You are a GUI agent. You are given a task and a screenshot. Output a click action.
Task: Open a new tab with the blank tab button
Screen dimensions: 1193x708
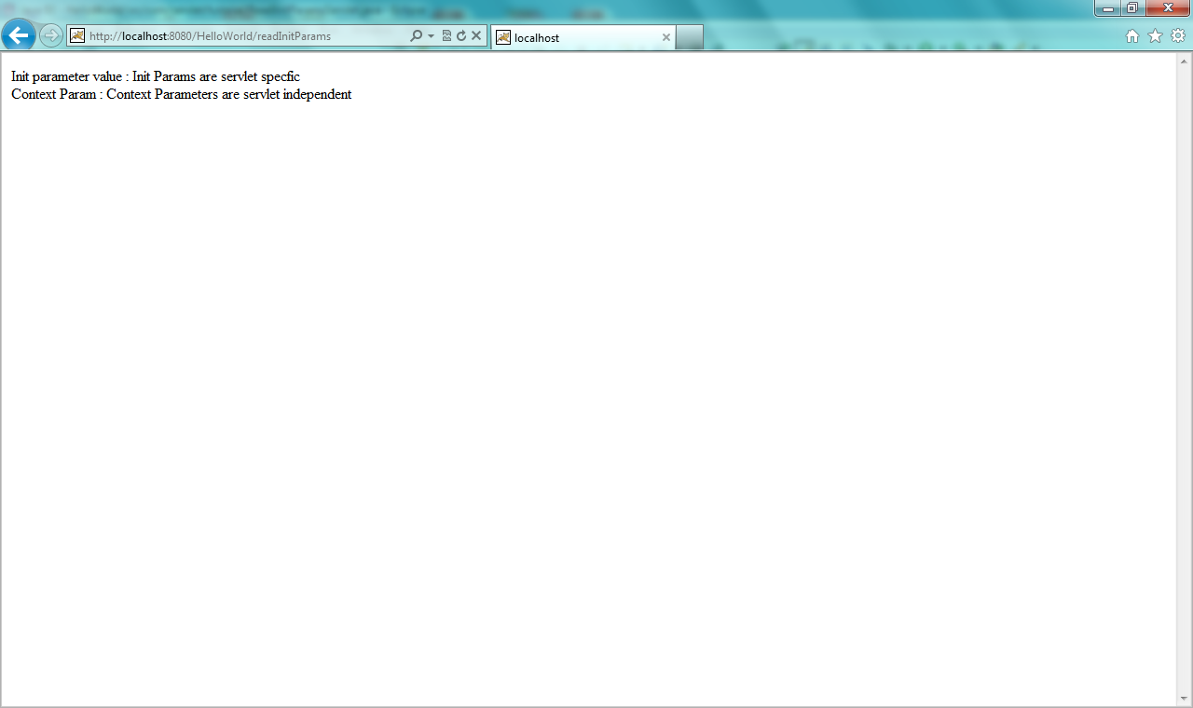689,37
